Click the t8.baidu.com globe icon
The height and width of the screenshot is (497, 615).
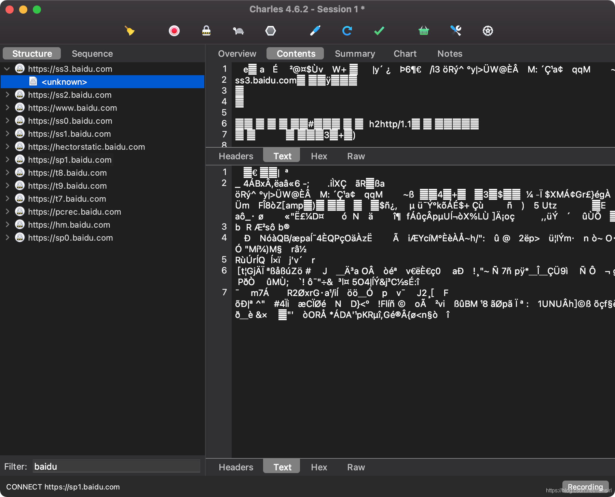click(20, 172)
